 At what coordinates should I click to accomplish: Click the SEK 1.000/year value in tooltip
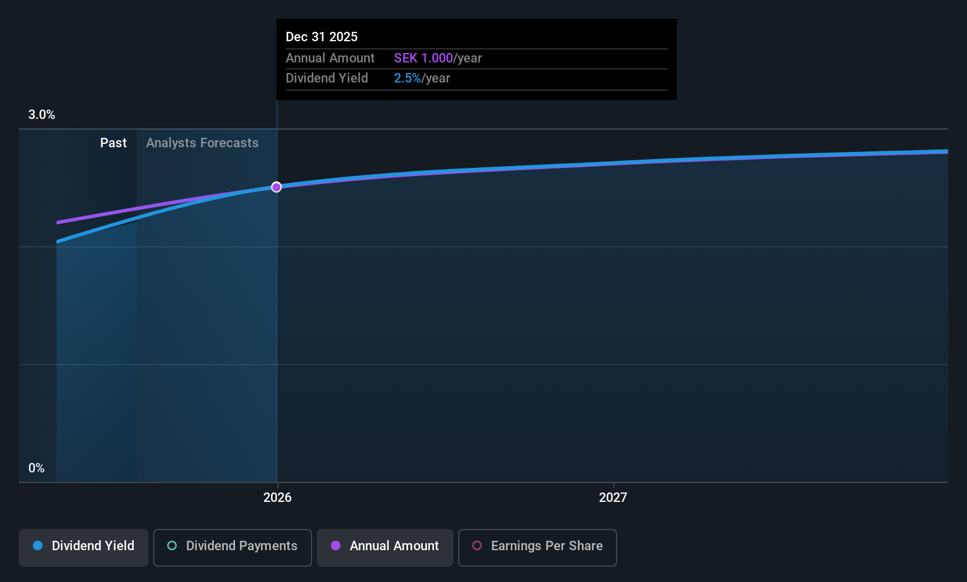click(438, 58)
